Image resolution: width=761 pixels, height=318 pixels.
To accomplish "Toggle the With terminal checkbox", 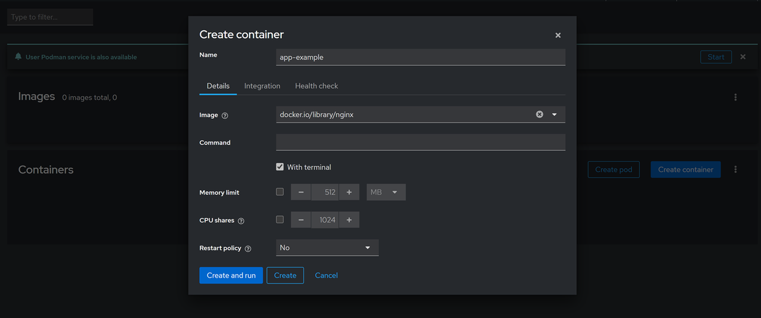I will pos(280,167).
